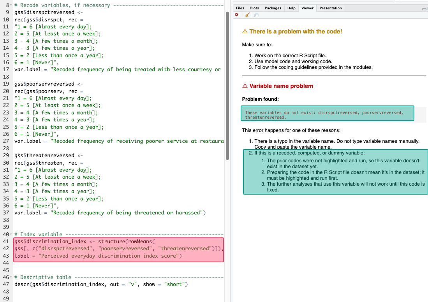Click line 37 var.label threatened or harassed
The height and width of the screenshot is (302, 428).
click(x=110, y=213)
